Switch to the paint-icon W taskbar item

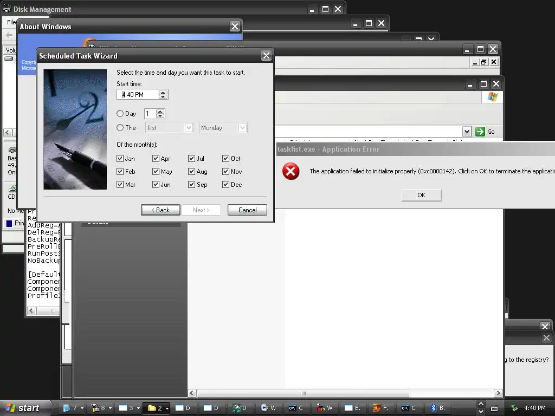point(325,408)
